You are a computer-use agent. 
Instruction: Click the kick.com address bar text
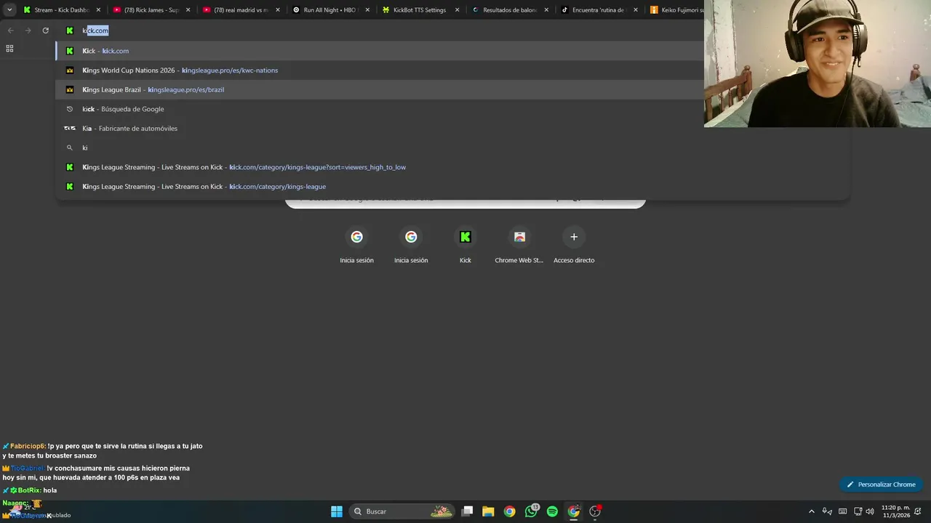pyautogui.click(x=95, y=31)
